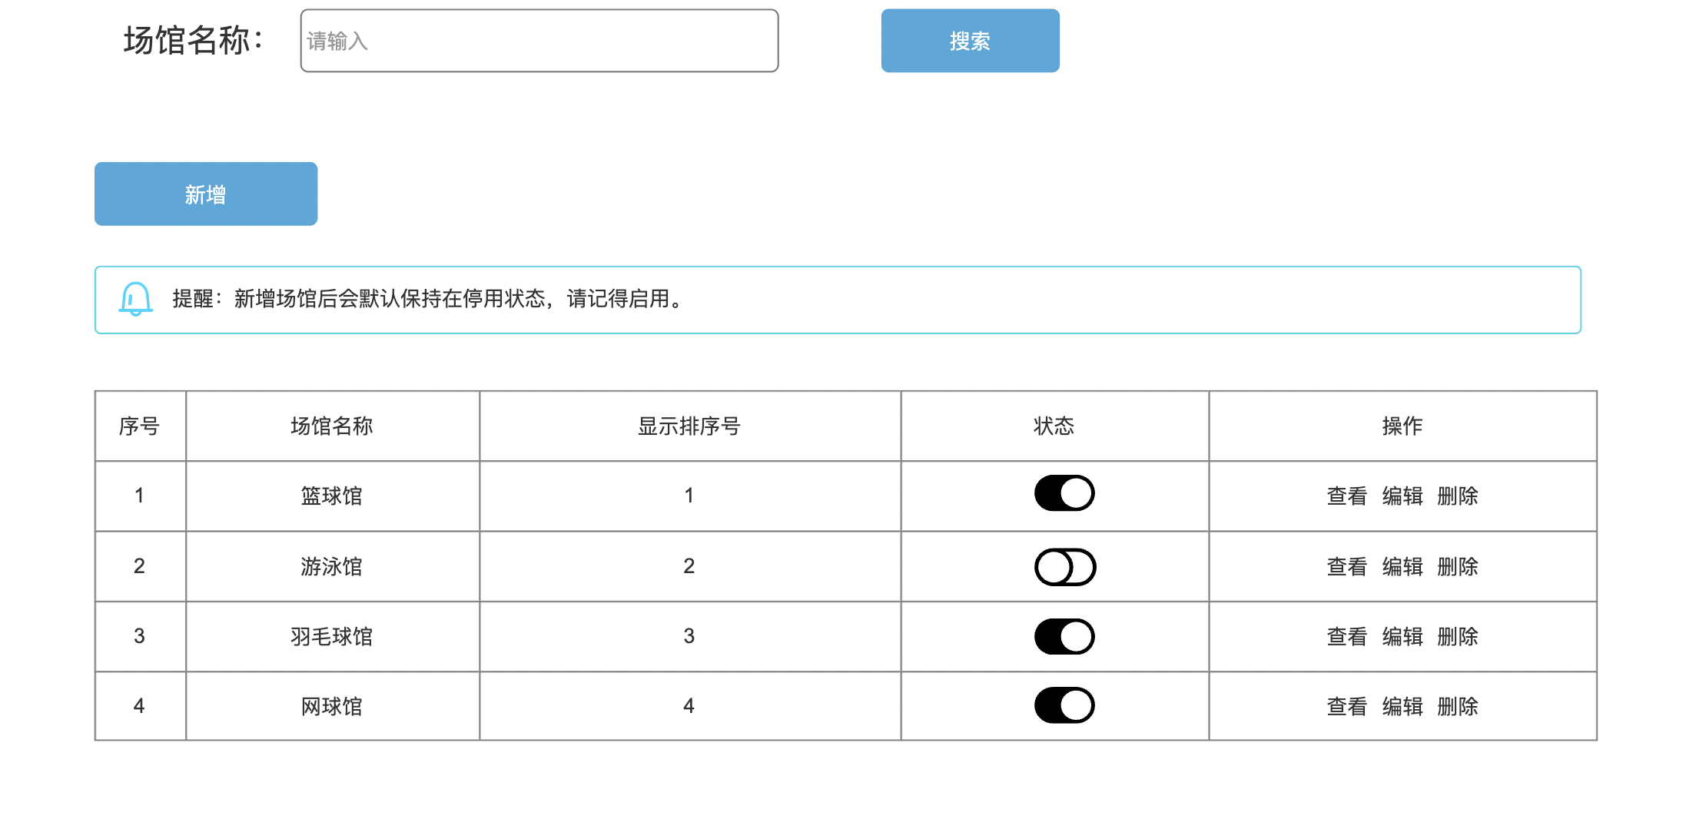Open 查看 for 游泳馆
The image size is (1686, 819).
click(1347, 567)
